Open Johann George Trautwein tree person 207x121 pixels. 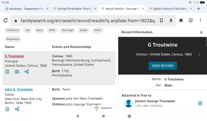(155, 101)
